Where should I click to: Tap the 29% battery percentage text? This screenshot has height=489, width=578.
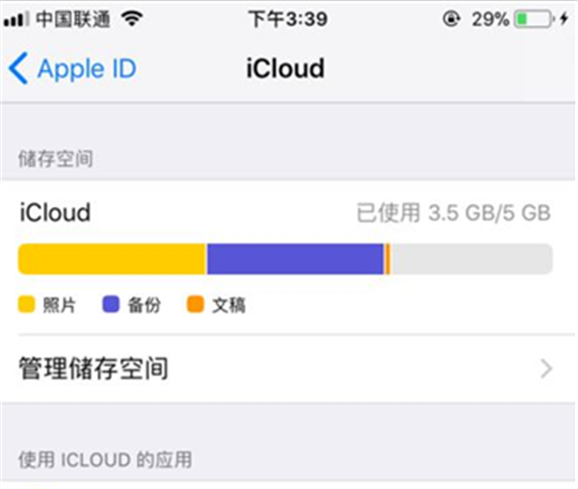(489, 18)
